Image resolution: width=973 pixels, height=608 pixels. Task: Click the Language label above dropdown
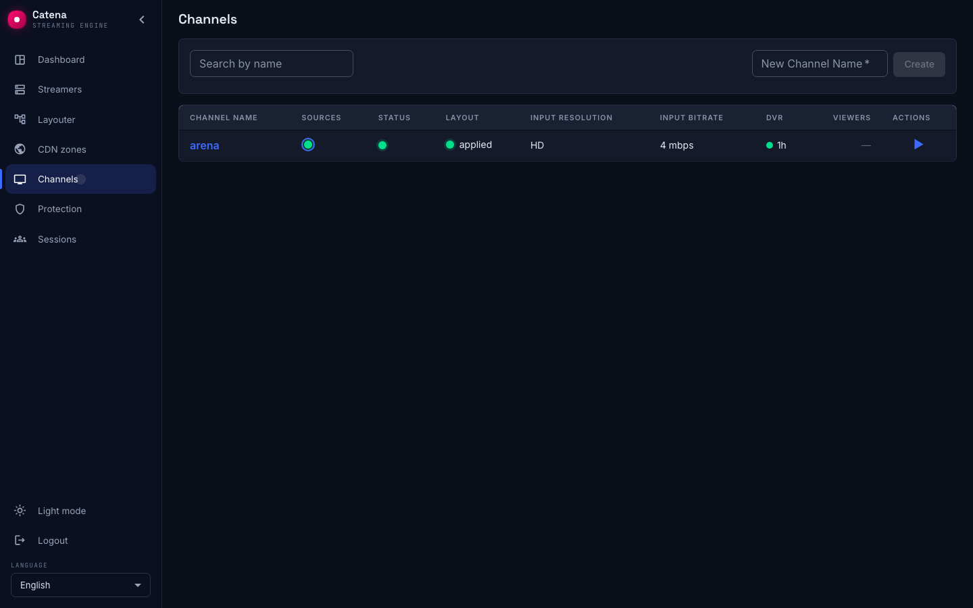[x=29, y=565]
